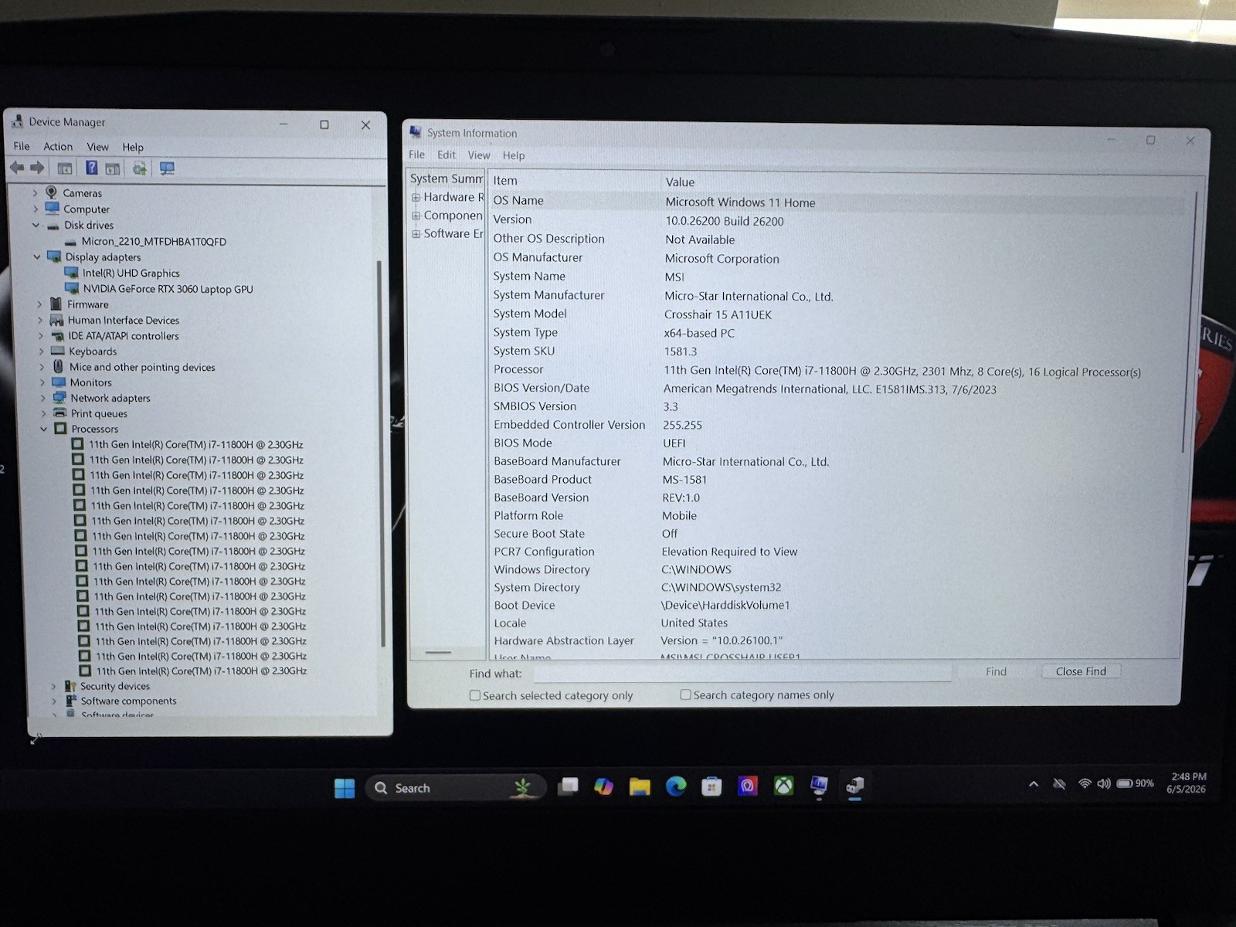Screen dimensions: 1236x927
Task: Click the Find button
Action: click(x=996, y=671)
